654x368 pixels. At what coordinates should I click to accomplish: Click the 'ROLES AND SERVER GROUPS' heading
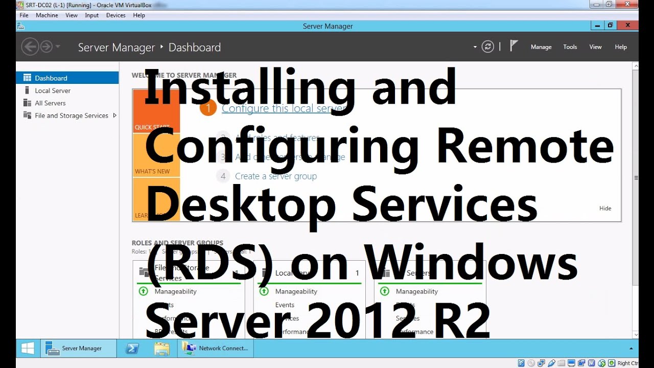pos(177,243)
